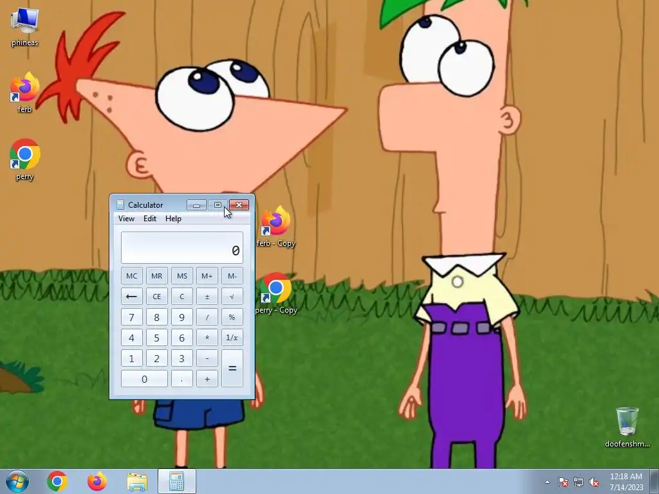Click the percent (%) button
Viewport: 659px width, 494px height.
[x=232, y=317]
